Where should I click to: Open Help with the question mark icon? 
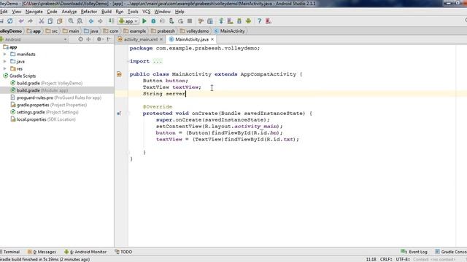click(x=260, y=21)
